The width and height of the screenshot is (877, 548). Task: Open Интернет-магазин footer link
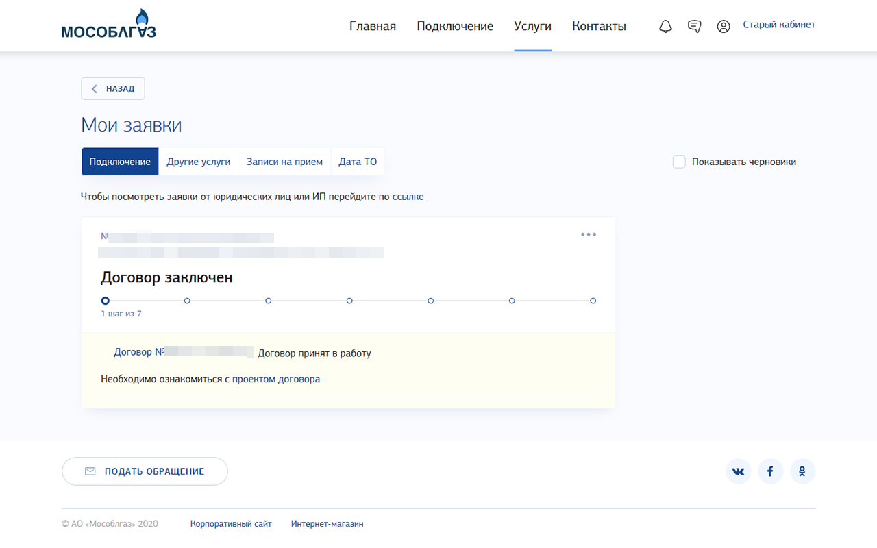pos(327,524)
